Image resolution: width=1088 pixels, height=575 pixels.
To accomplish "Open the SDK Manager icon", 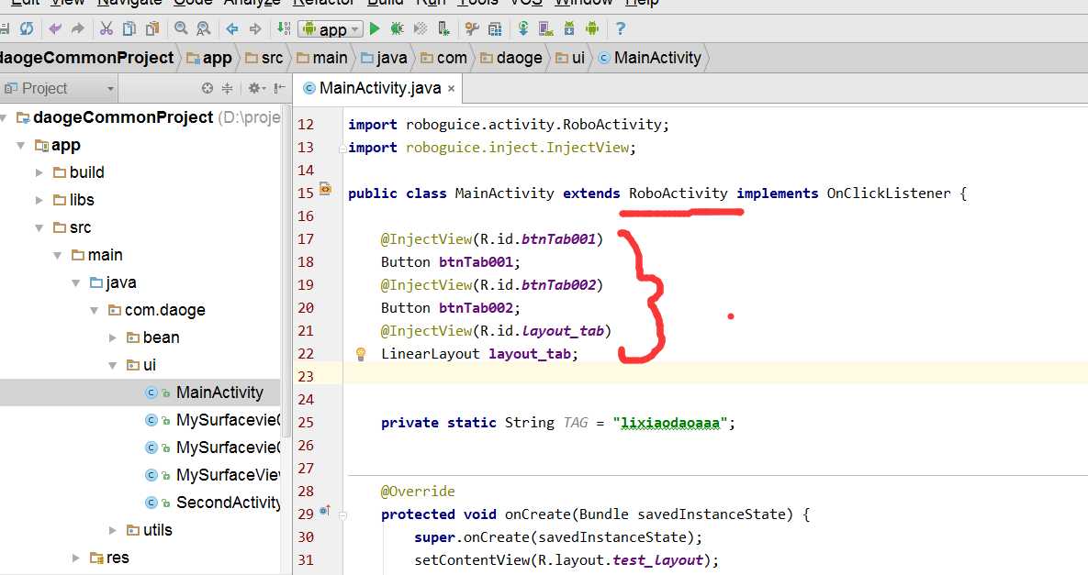I will (569, 28).
